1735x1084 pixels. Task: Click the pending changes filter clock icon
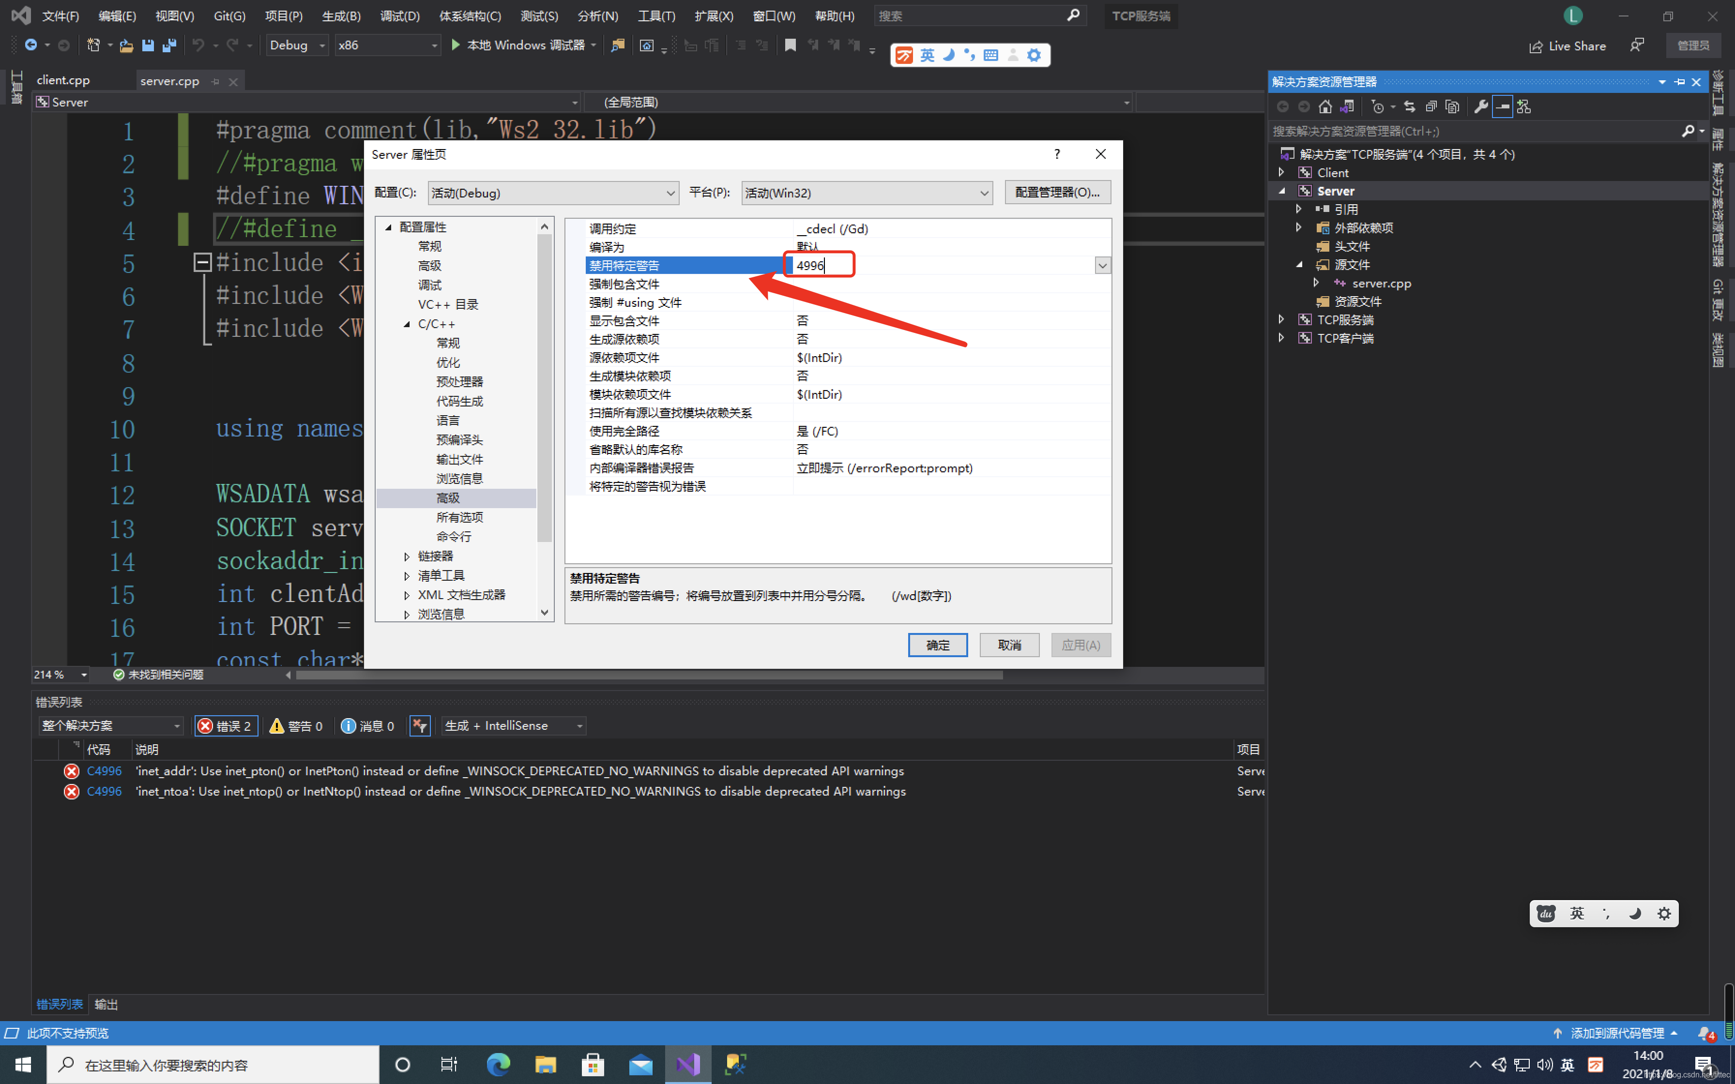click(1377, 107)
